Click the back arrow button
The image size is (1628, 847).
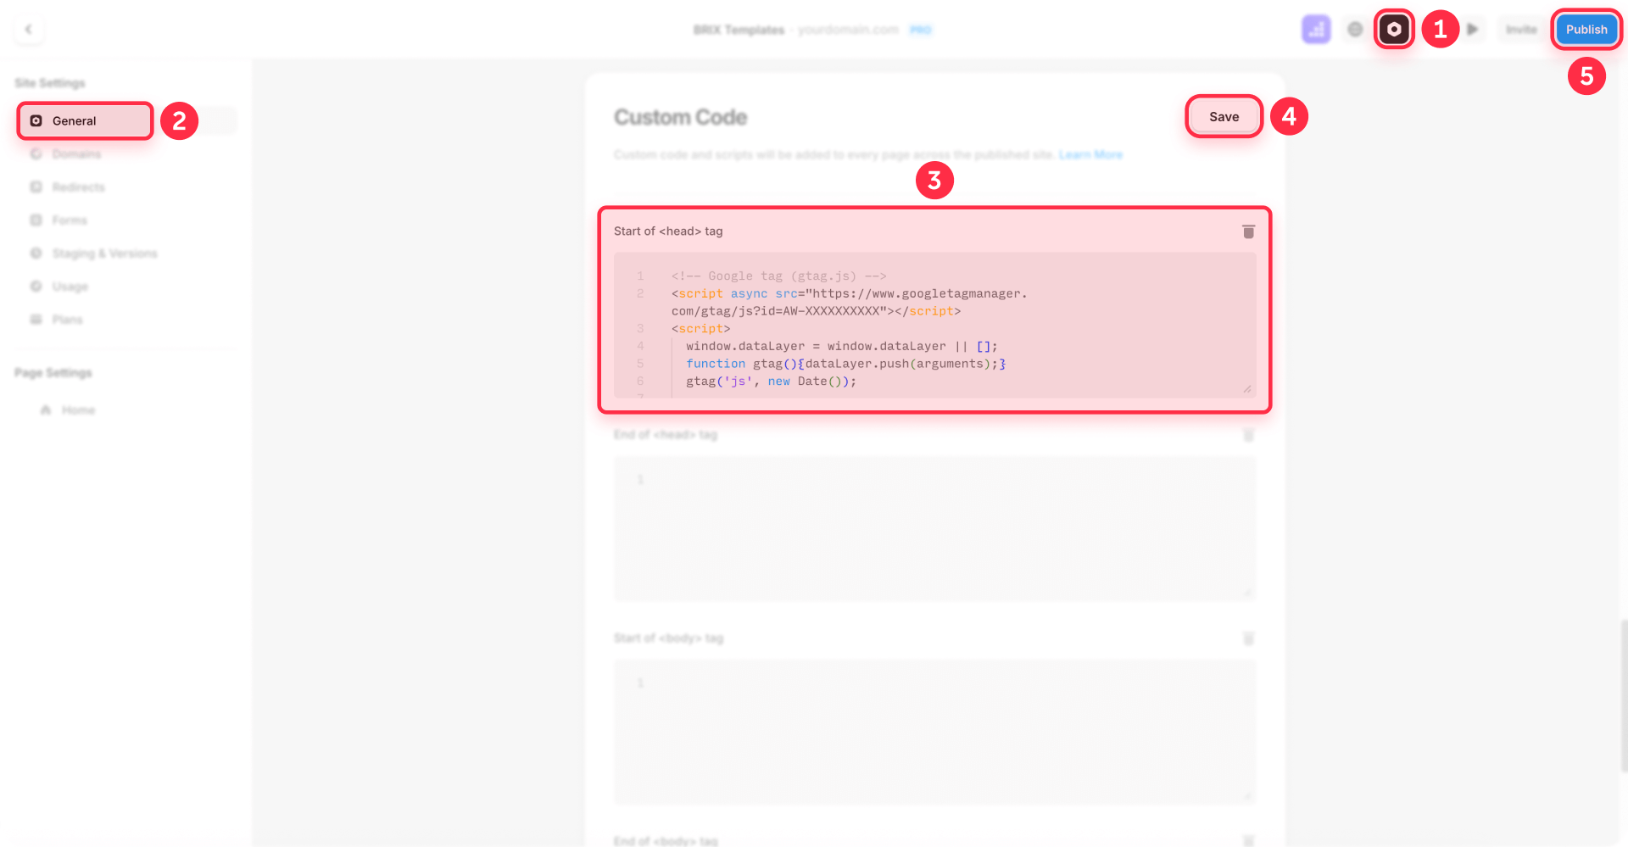[29, 30]
